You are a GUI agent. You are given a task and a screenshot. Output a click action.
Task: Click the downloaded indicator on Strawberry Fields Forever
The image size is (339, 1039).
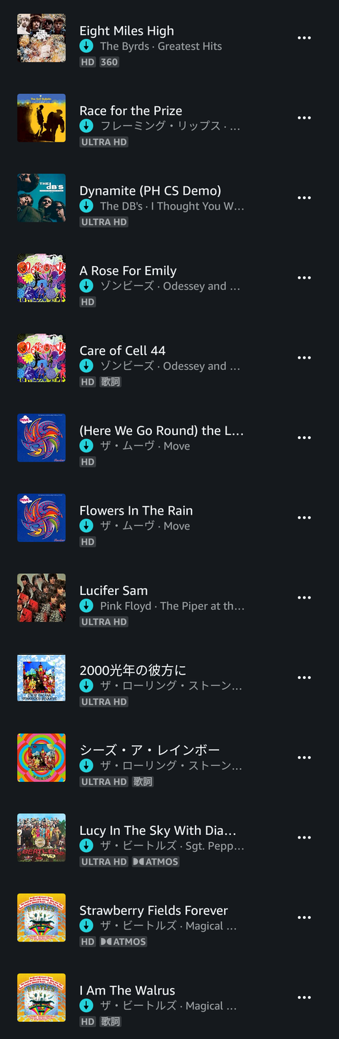(x=86, y=925)
